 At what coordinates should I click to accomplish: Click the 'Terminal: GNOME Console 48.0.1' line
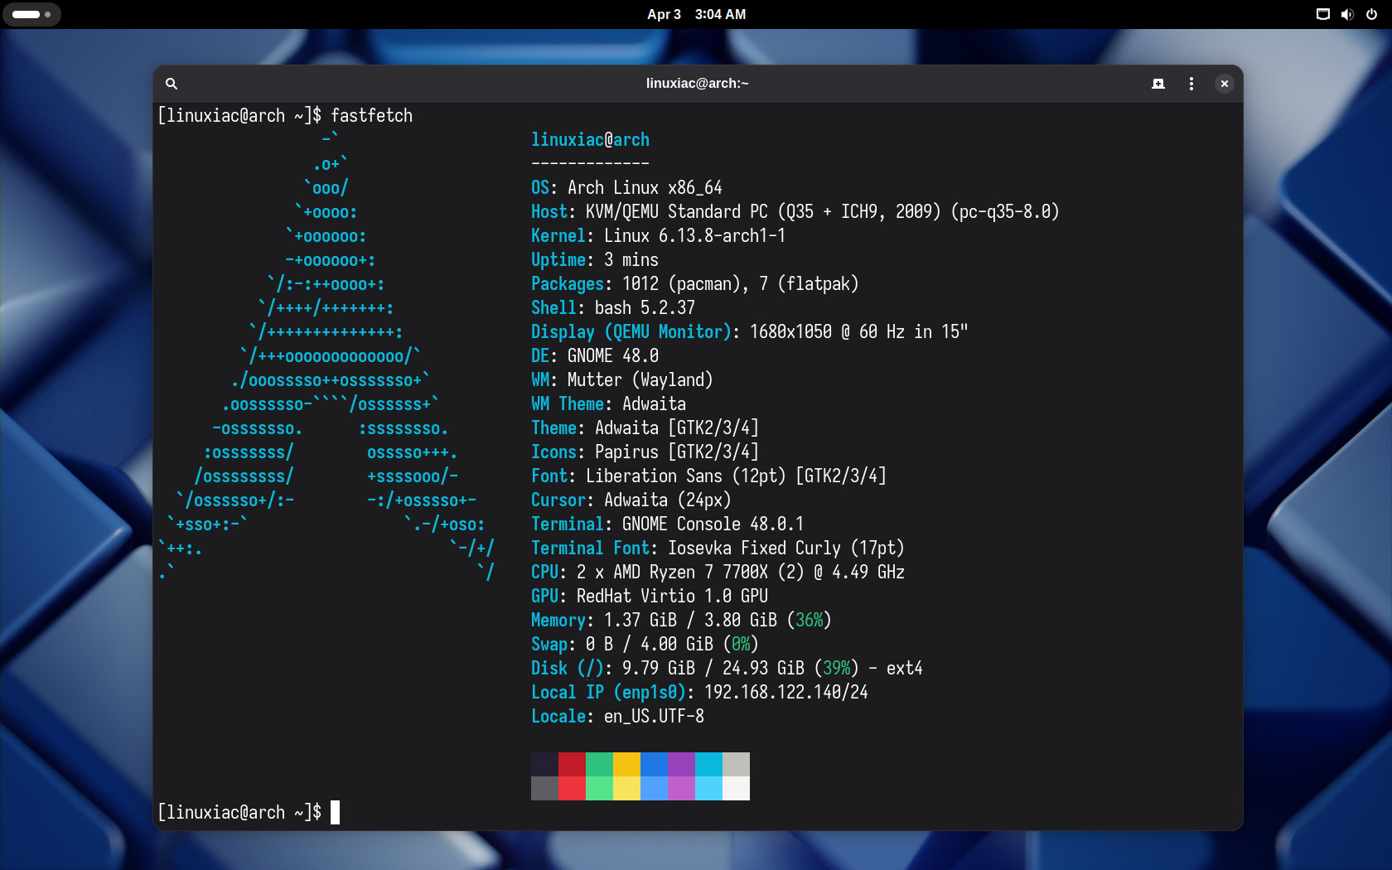(x=668, y=524)
